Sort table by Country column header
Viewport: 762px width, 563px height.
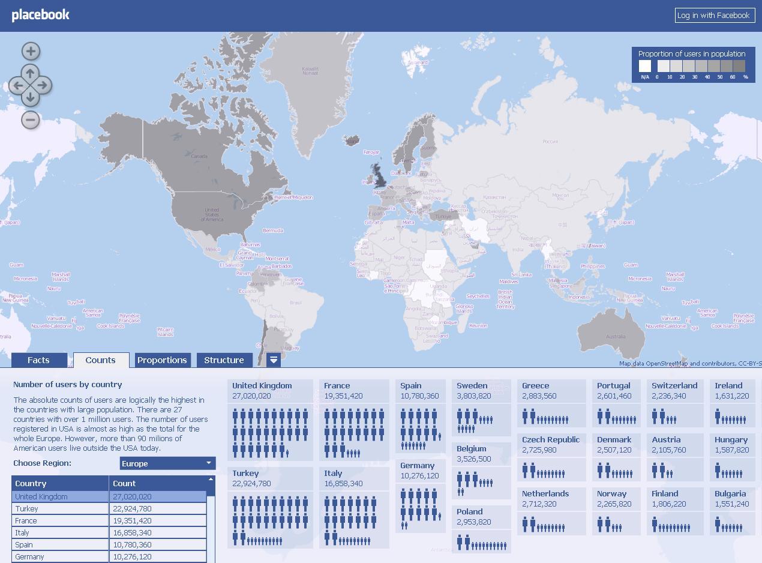[x=60, y=483]
